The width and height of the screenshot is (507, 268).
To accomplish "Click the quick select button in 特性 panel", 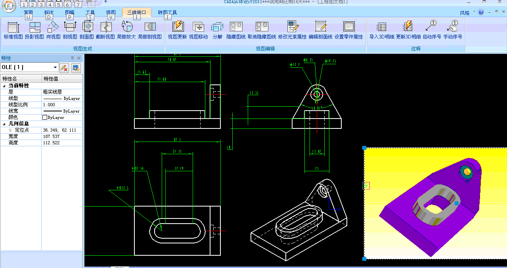I will (76, 68).
